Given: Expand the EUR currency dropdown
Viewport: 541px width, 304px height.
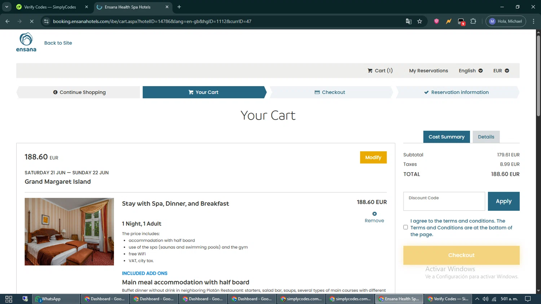Looking at the screenshot, I should click(x=501, y=71).
